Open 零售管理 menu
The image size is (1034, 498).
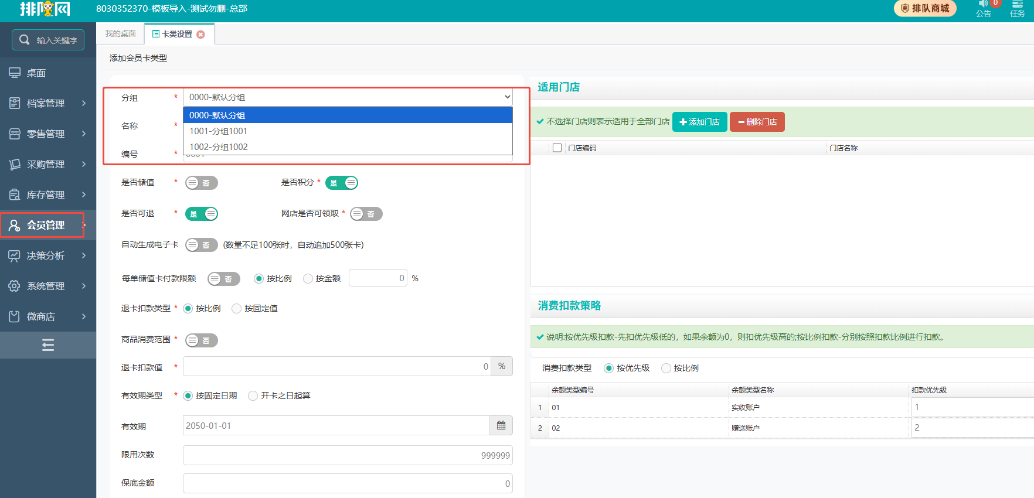[x=48, y=134]
